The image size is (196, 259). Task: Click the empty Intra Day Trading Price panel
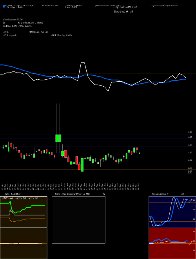[78, 220]
